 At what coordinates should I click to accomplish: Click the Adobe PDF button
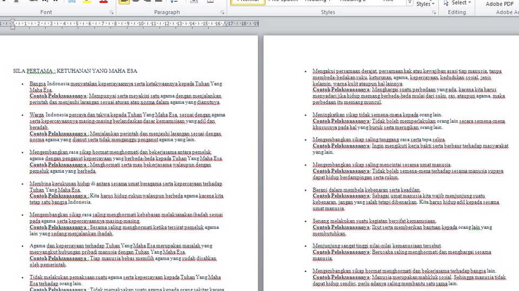[x=499, y=4]
